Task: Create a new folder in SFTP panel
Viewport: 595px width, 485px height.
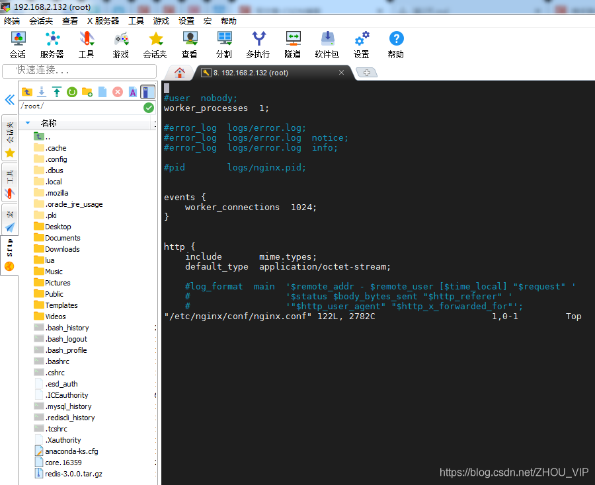Action: [87, 92]
